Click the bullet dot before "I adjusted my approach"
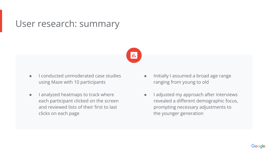 click(145, 95)
